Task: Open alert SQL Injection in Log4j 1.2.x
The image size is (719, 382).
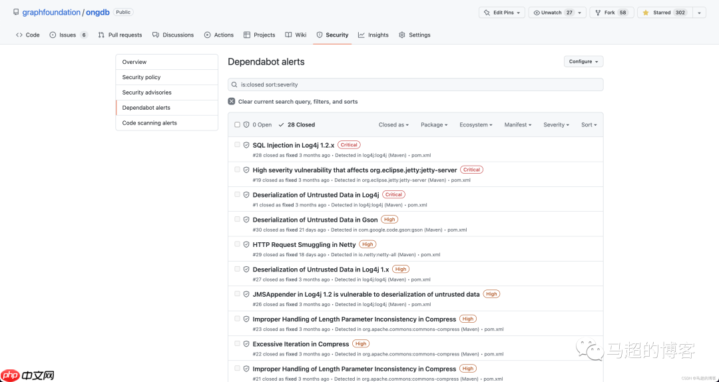Action: pos(294,145)
